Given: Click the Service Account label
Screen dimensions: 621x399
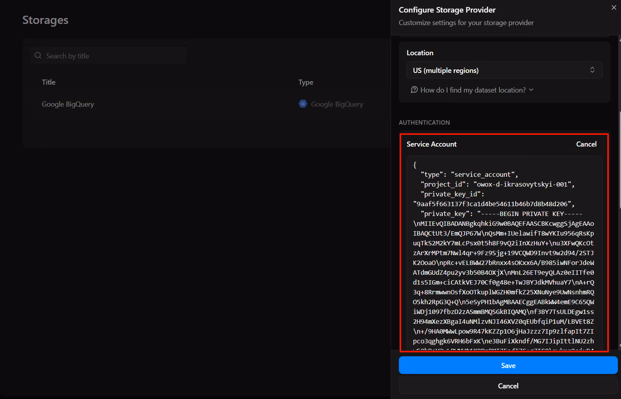Looking at the screenshot, I should 431,144.
